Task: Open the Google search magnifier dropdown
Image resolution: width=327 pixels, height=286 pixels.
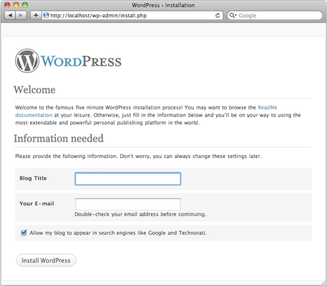Action: click(x=233, y=16)
